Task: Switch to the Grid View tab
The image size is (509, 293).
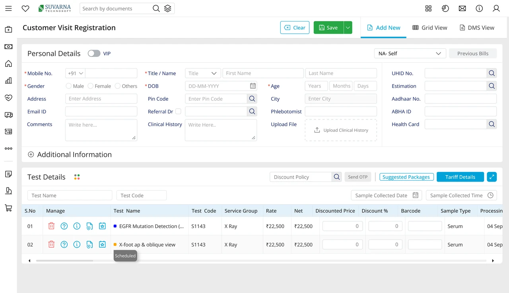Action: [x=430, y=27]
